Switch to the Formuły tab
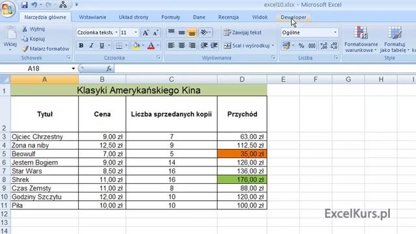 [x=170, y=18]
